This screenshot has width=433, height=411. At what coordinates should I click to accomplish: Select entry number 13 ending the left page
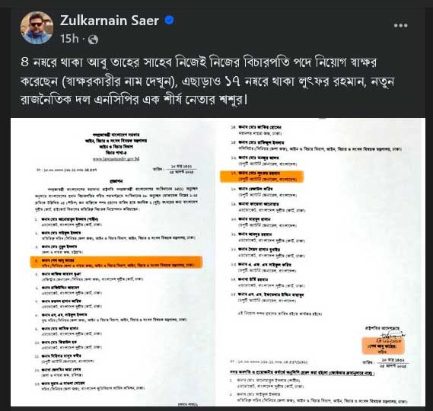coord(90,386)
